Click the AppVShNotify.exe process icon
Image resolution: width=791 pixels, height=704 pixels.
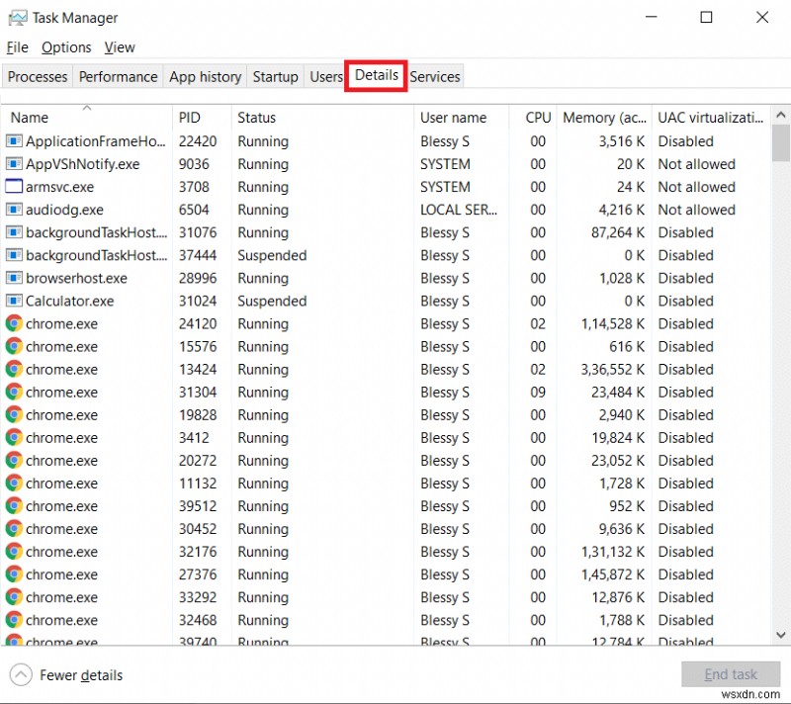click(13, 164)
